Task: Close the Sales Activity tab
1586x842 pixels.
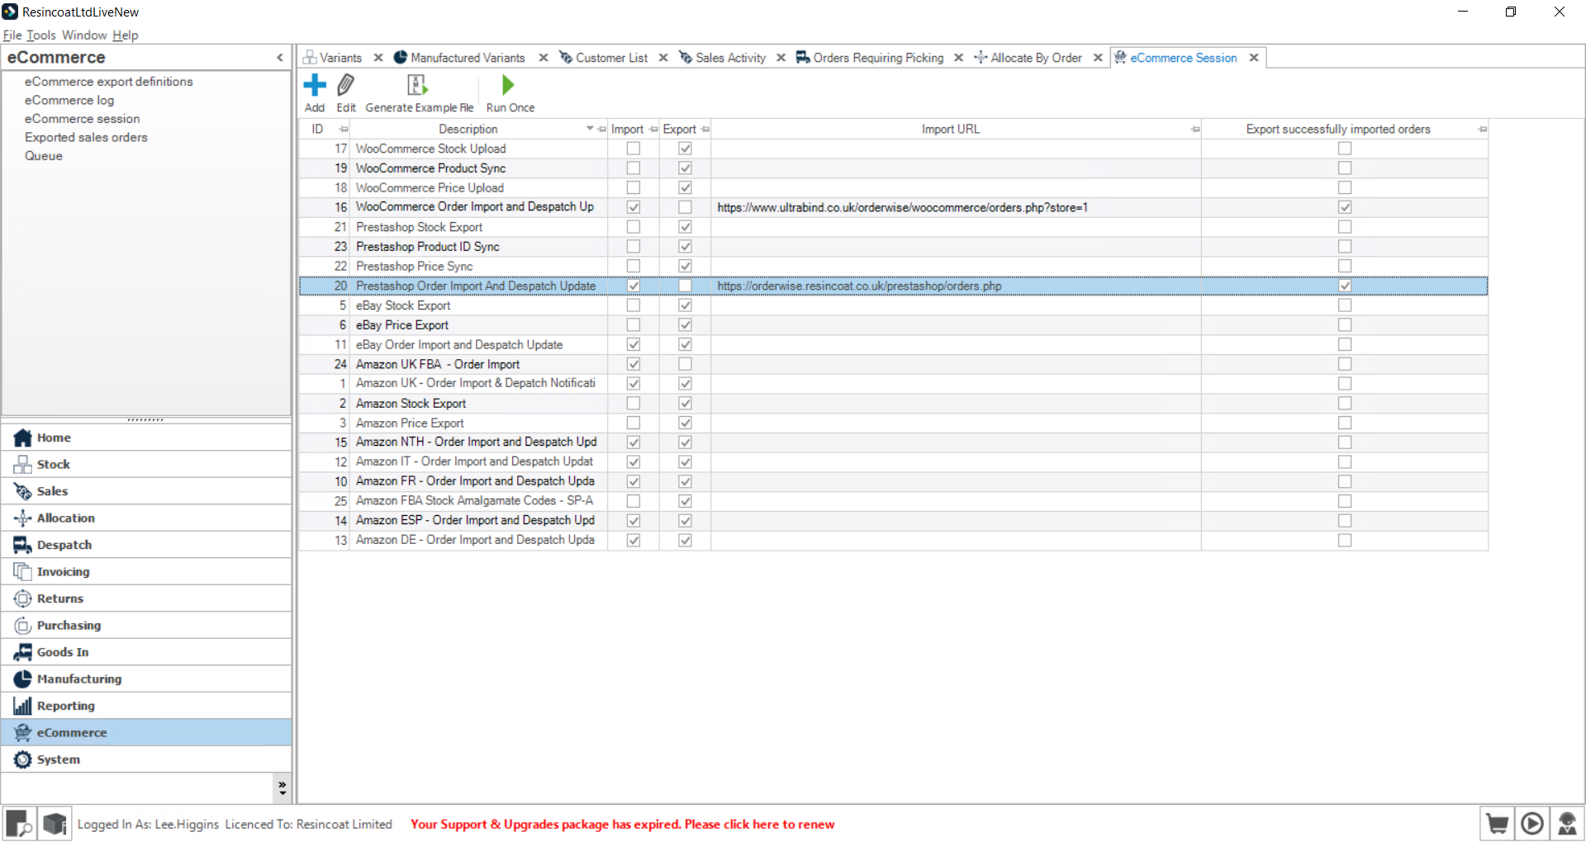Action: 781,58
